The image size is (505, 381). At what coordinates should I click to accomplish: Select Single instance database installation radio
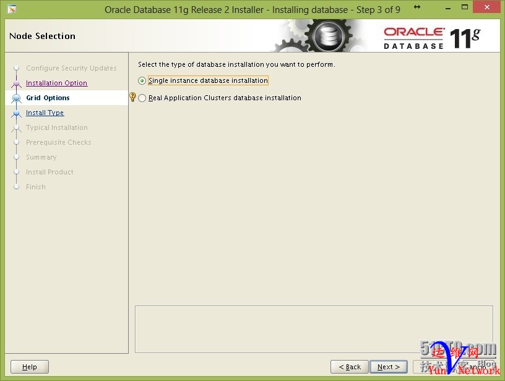click(142, 80)
